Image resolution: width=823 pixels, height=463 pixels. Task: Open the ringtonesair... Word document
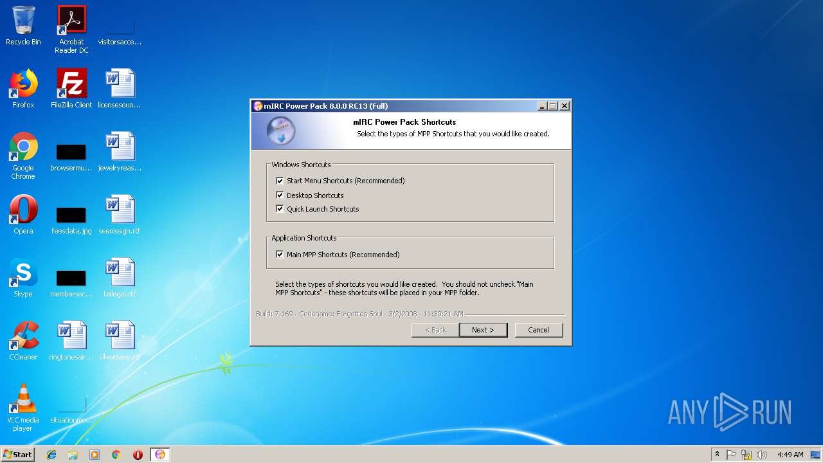tap(71, 341)
